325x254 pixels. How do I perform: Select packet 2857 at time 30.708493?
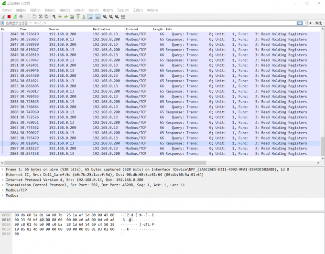point(160,96)
